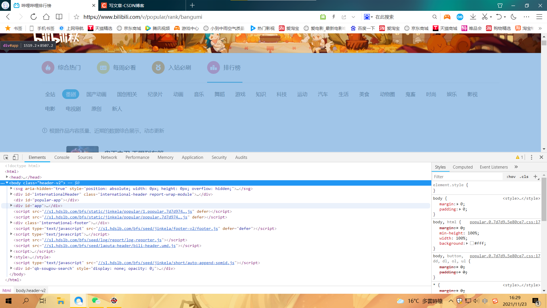This screenshot has width=547, height=308.
Task: Toggle the device toolbar icon in DevTools
Action: click(x=16, y=157)
